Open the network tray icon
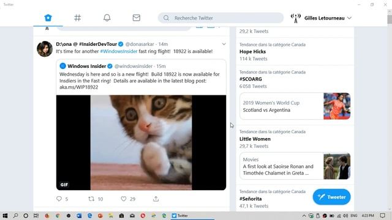The image size is (392, 220). (339, 216)
